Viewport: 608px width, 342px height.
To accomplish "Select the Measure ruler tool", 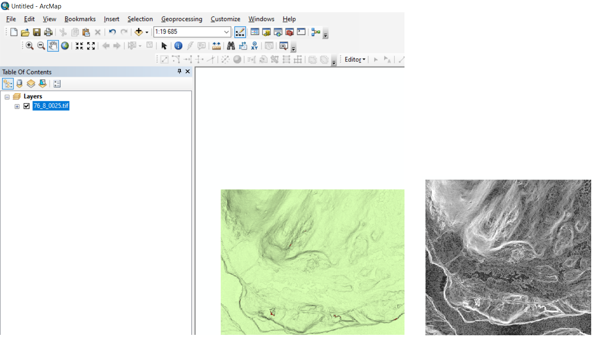I will point(217,46).
